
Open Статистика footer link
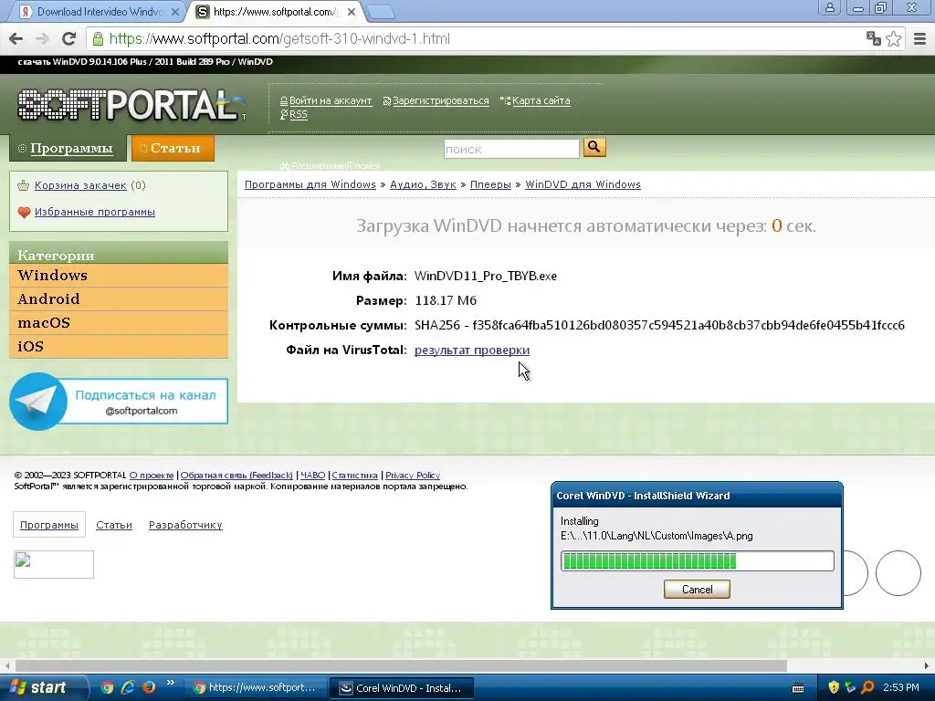pos(355,475)
